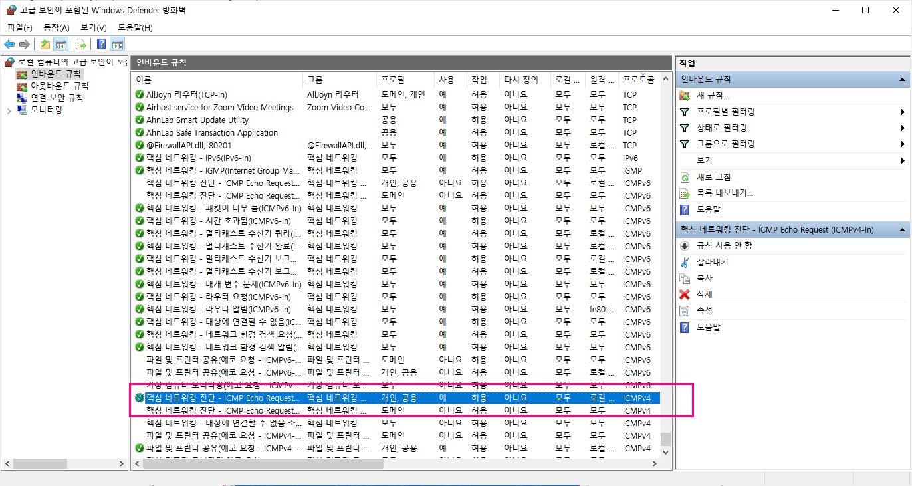
Task: Select the 연결 보안 규칙 tree node
Action: [x=57, y=98]
